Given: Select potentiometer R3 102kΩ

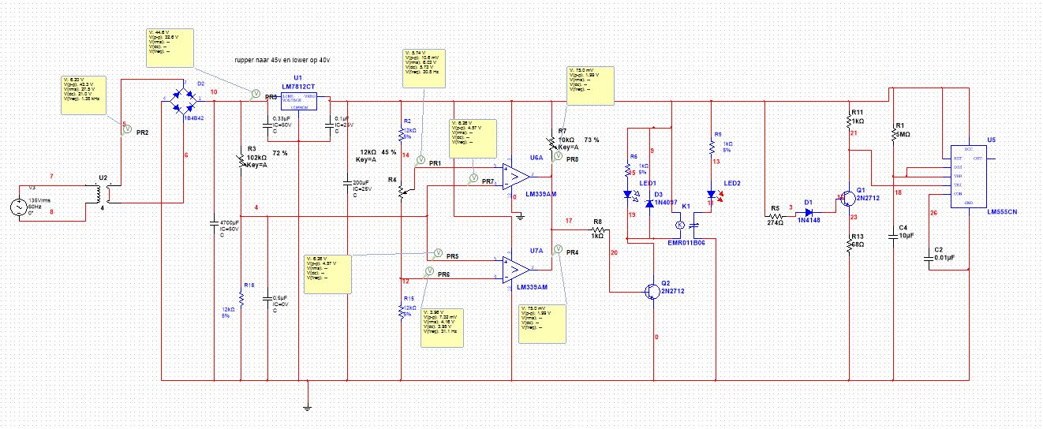Looking at the screenshot, I should tap(241, 160).
